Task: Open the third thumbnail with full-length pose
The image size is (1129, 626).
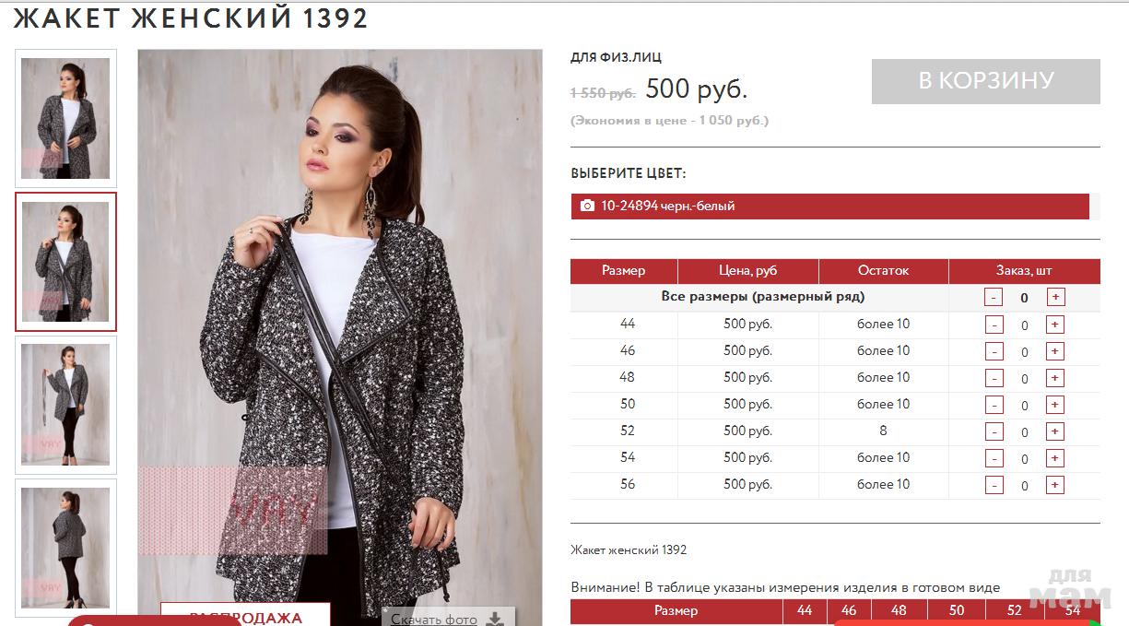Action: (x=65, y=405)
